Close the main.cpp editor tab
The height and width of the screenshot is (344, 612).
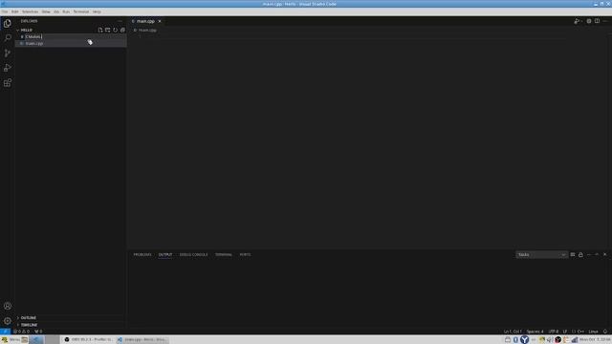pos(160,21)
